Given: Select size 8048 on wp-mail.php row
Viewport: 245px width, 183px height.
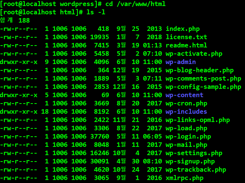Looking at the screenshot, I should tap(102, 145).
